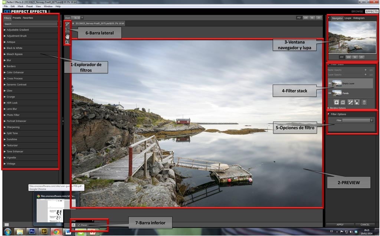380x236 pixels.
Task: Open the Window menu
Action: pos(48,6)
